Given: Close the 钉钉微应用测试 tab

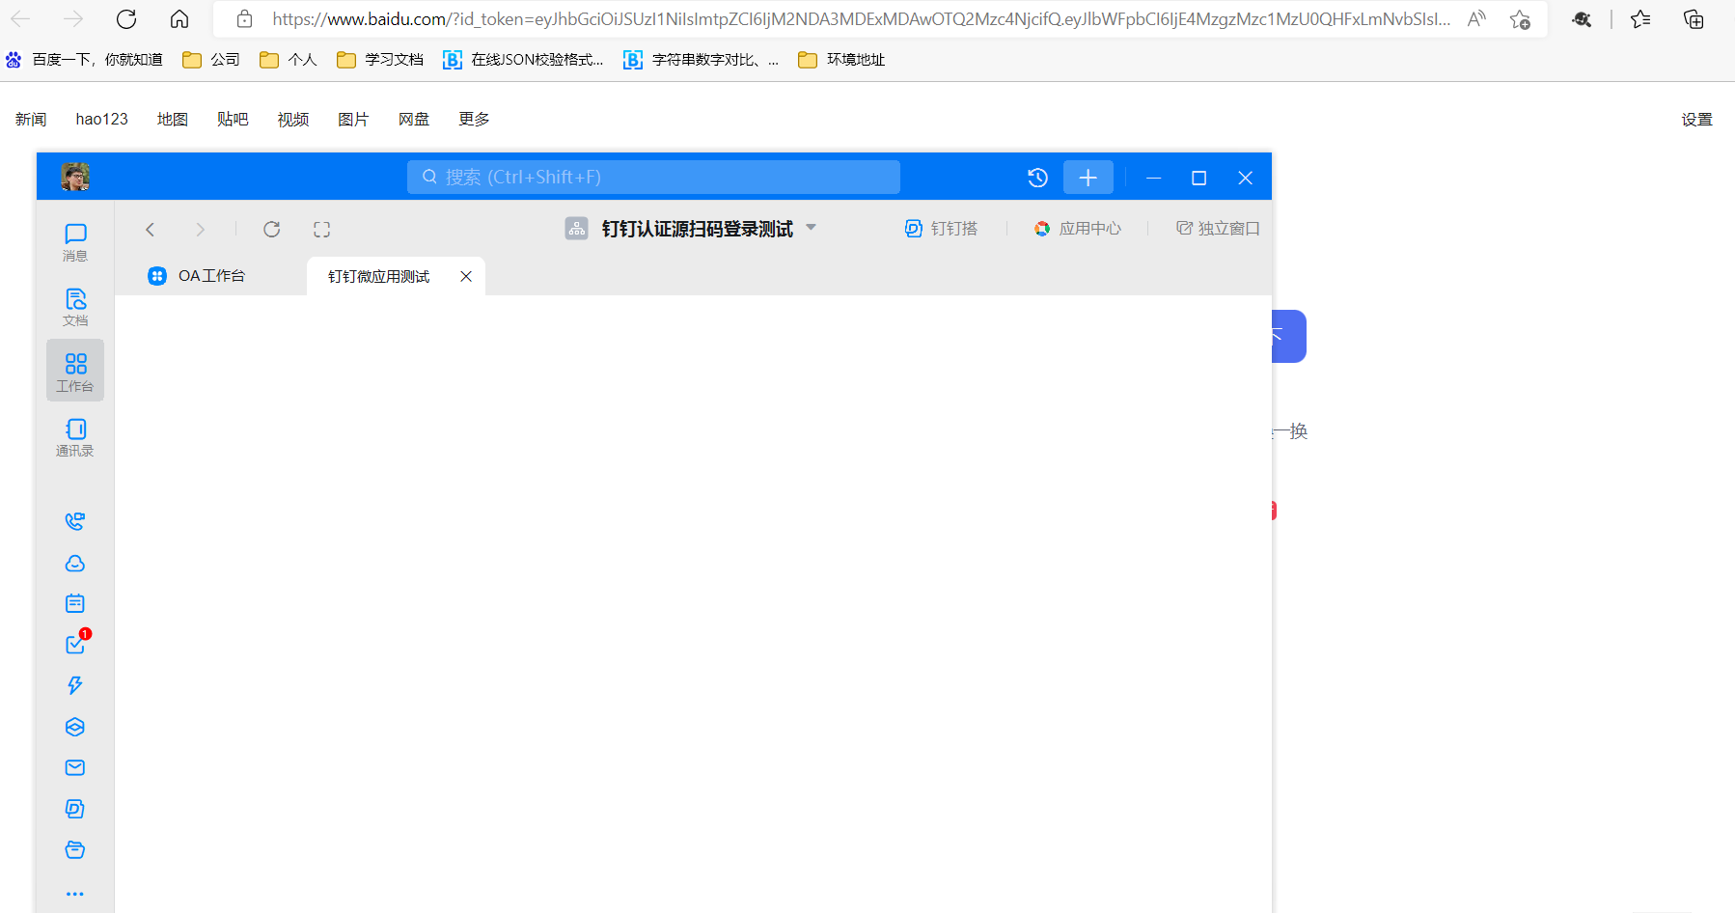Looking at the screenshot, I should tap(466, 277).
